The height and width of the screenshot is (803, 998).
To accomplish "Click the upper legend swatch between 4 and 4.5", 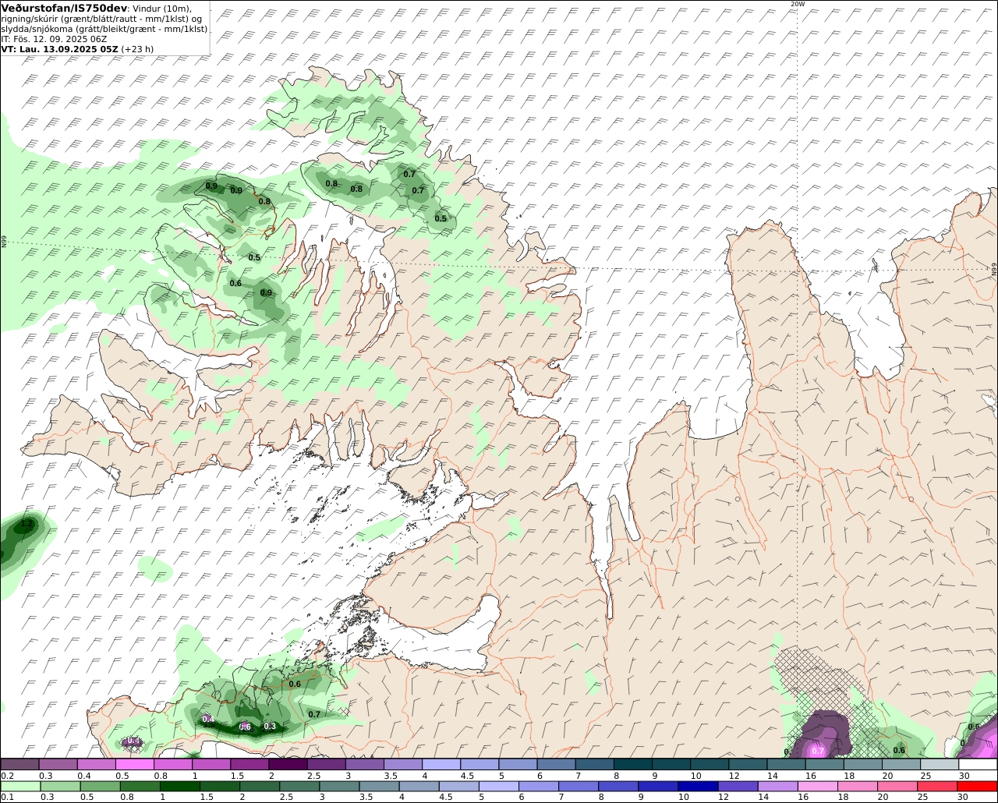I will point(441,764).
